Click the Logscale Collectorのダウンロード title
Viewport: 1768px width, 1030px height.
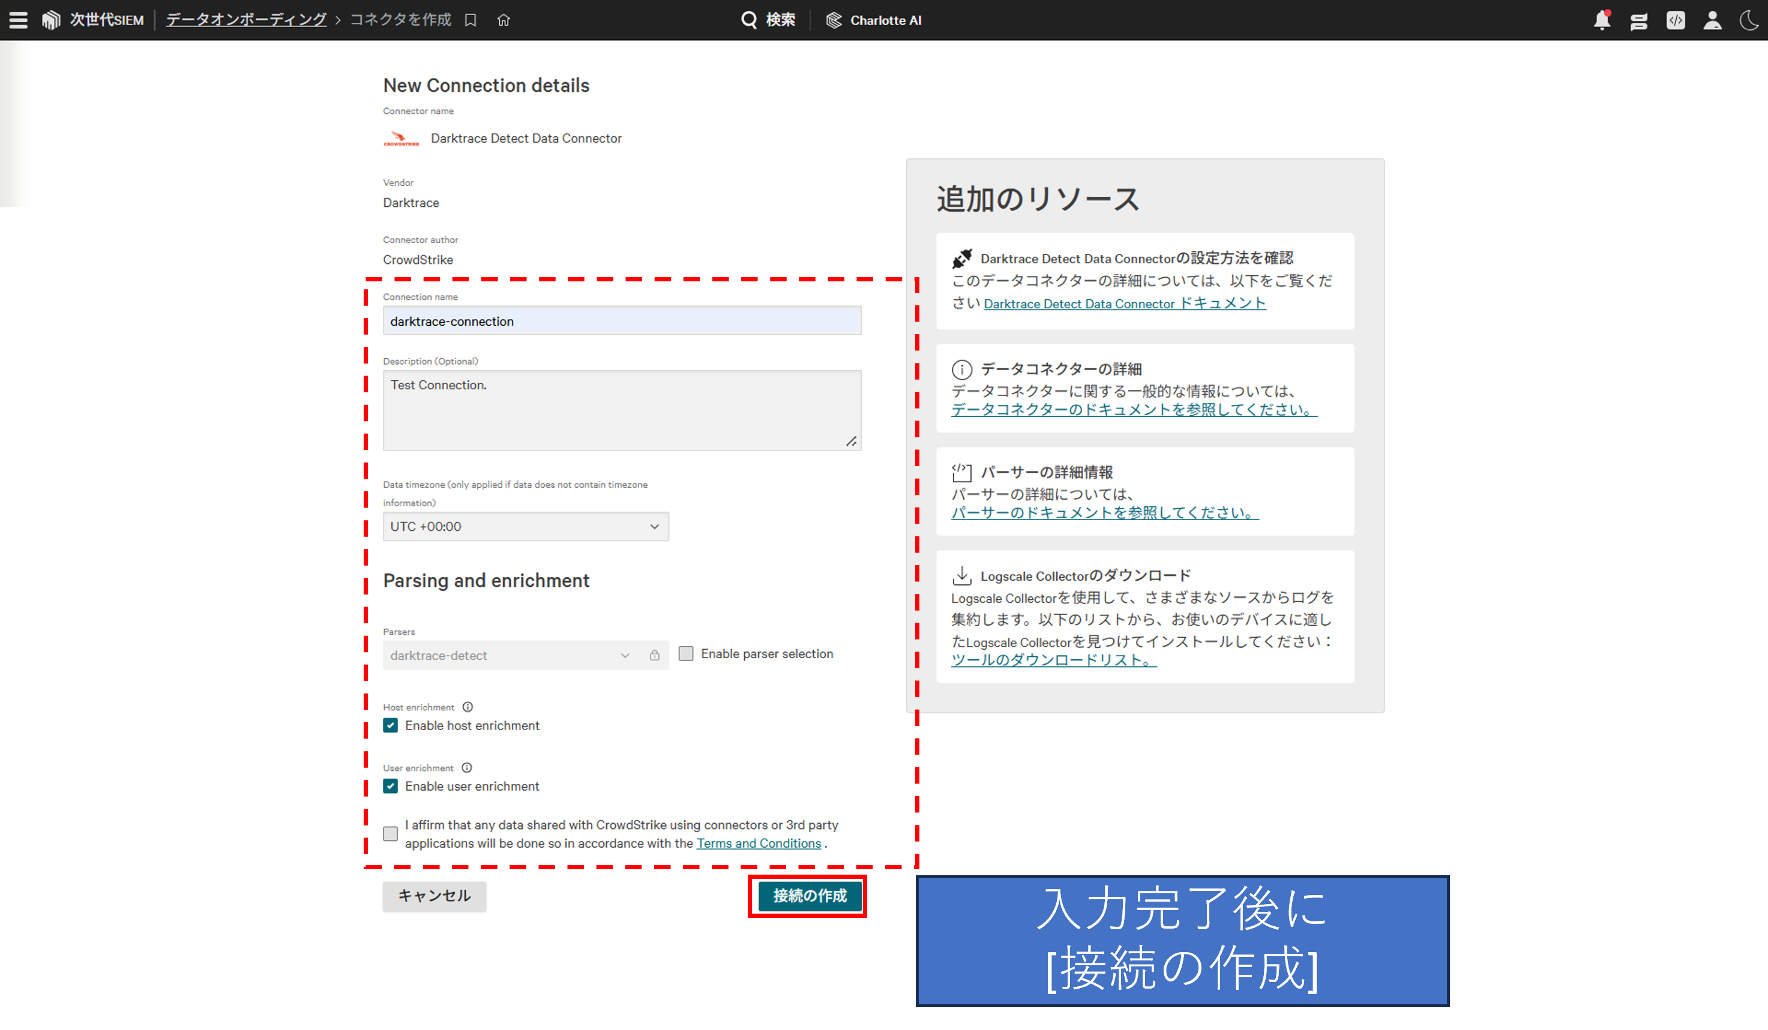(1086, 576)
